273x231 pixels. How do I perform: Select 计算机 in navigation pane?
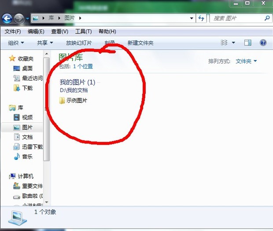[x=26, y=176]
